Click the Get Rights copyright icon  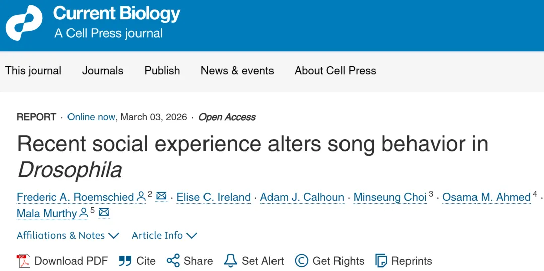(301, 261)
